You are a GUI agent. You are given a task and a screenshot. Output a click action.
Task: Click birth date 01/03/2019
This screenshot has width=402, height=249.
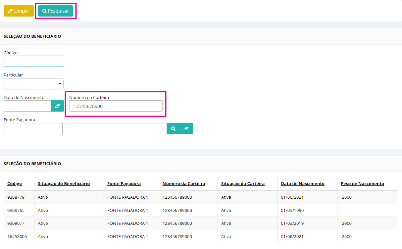click(292, 224)
